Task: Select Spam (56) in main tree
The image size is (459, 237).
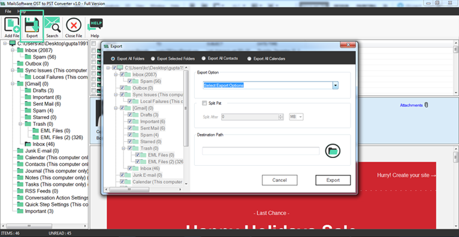Action: (44, 57)
